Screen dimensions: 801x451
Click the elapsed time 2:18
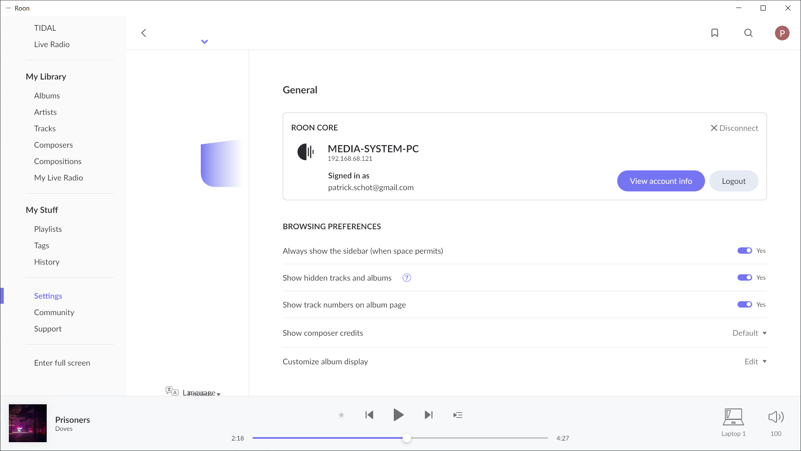tap(238, 438)
